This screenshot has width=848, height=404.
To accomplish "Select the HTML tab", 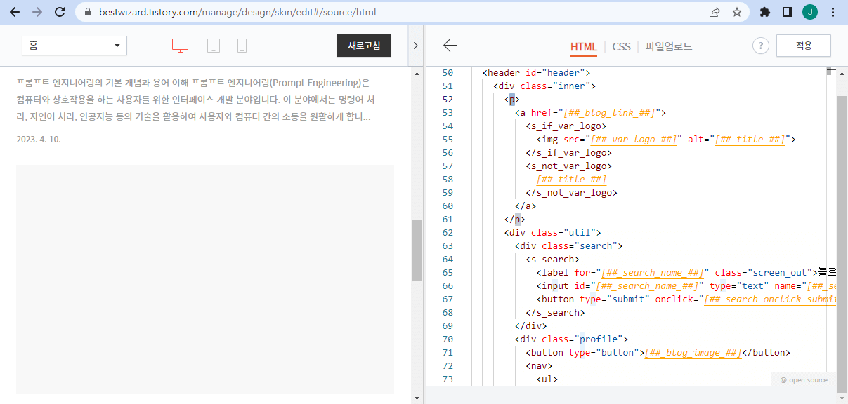I will 584,47.
